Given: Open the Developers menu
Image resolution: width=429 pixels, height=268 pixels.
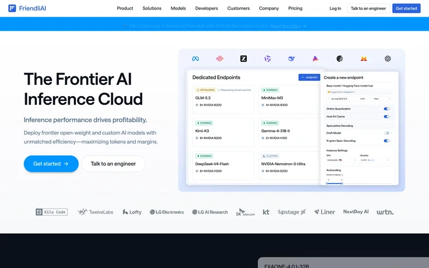Looking at the screenshot, I should tap(207, 8).
